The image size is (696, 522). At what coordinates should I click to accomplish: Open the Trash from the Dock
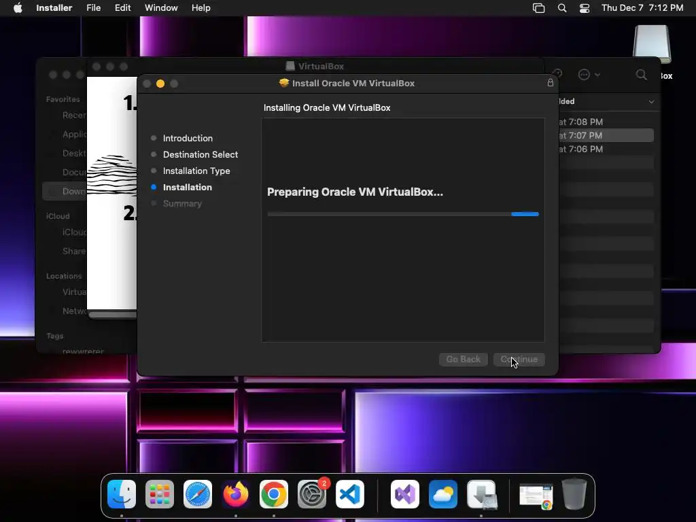(x=574, y=494)
